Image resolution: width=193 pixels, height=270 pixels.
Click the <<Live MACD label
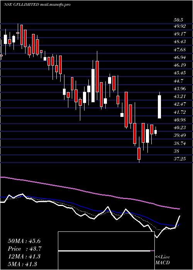click(x=163, y=260)
